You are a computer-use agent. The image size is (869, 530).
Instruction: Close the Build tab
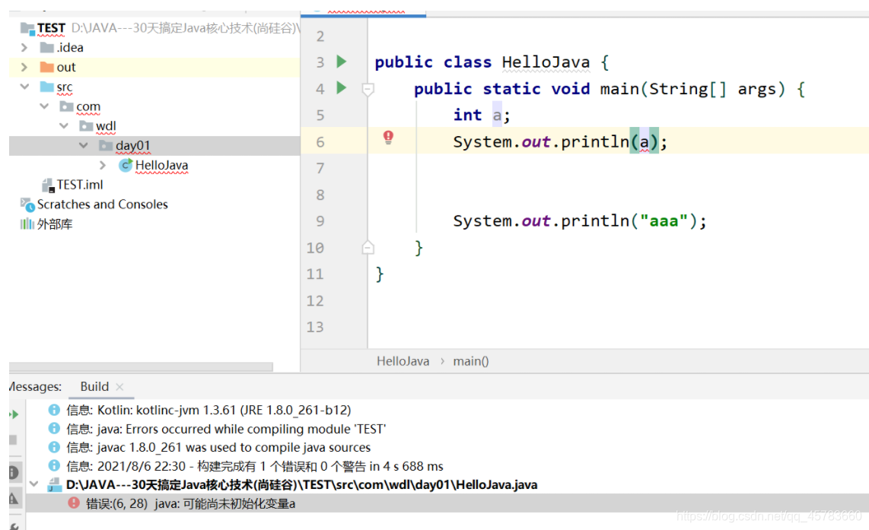pyautogui.click(x=119, y=387)
